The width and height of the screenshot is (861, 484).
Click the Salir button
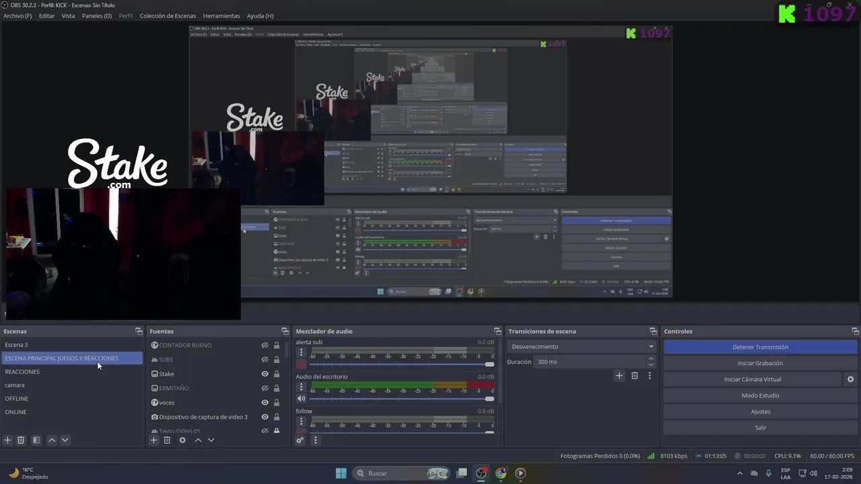point(760,428)
